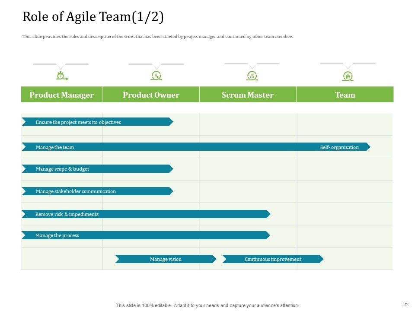Click the 'Manage the team' label
Viewport: 415px width, 311px height.
click(55, 147)
